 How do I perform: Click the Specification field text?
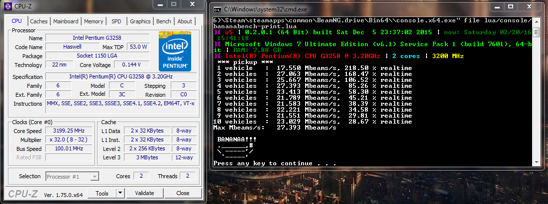coord(121,77)
